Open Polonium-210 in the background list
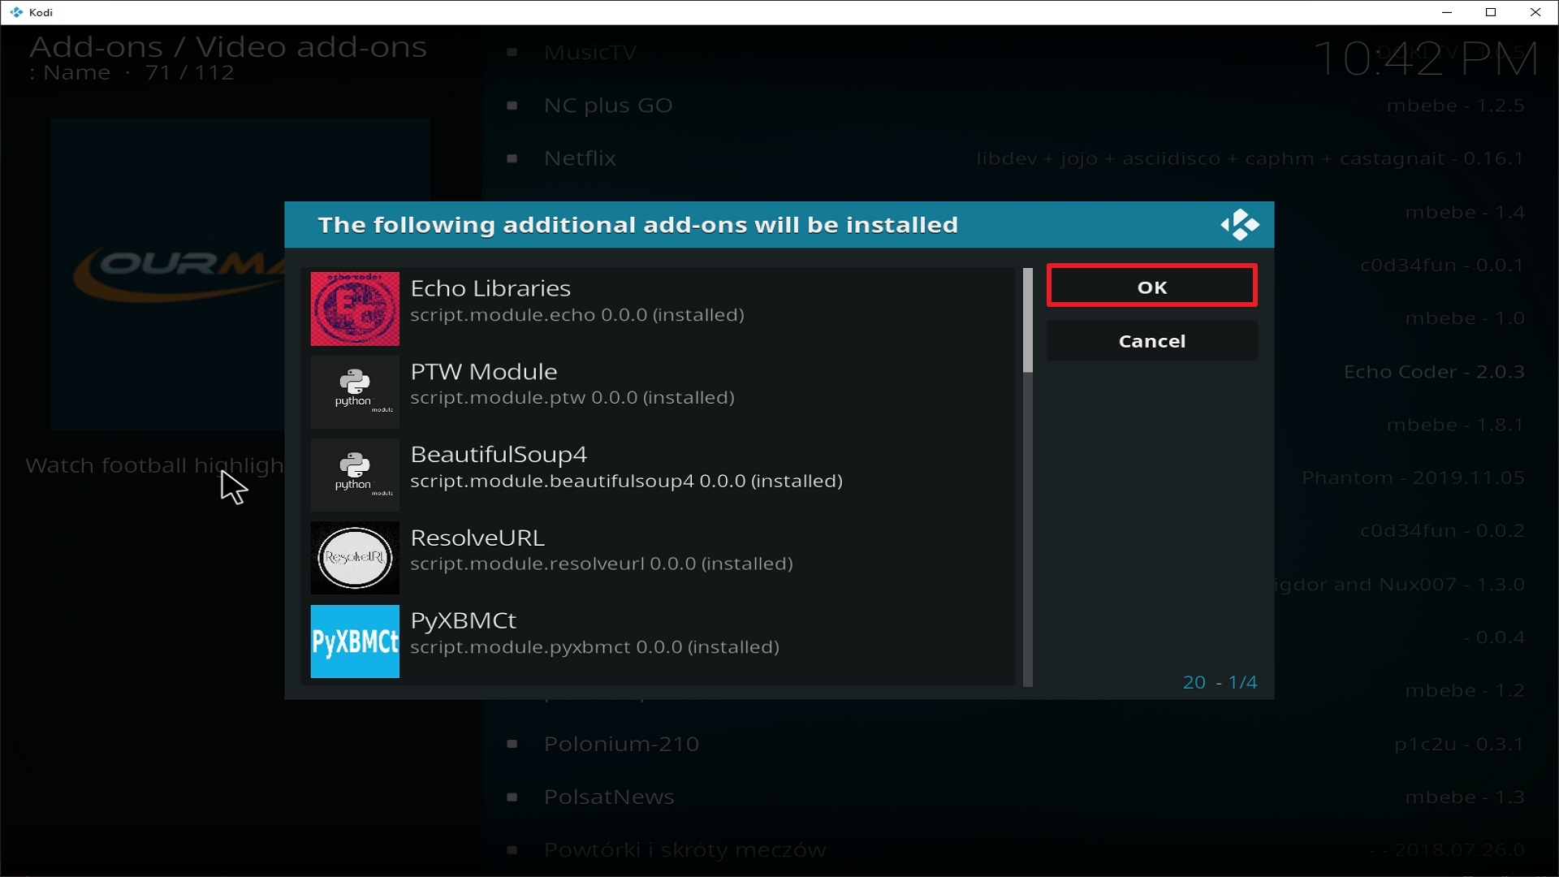 click(x=621, y=744)
